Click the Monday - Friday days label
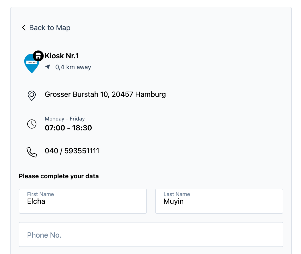 pyautogui.click(x=65, y=119)
